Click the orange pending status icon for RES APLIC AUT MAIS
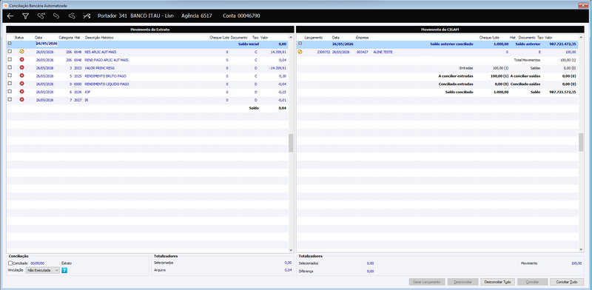Viewport: 592px width, 290px height. pos(21,52)
